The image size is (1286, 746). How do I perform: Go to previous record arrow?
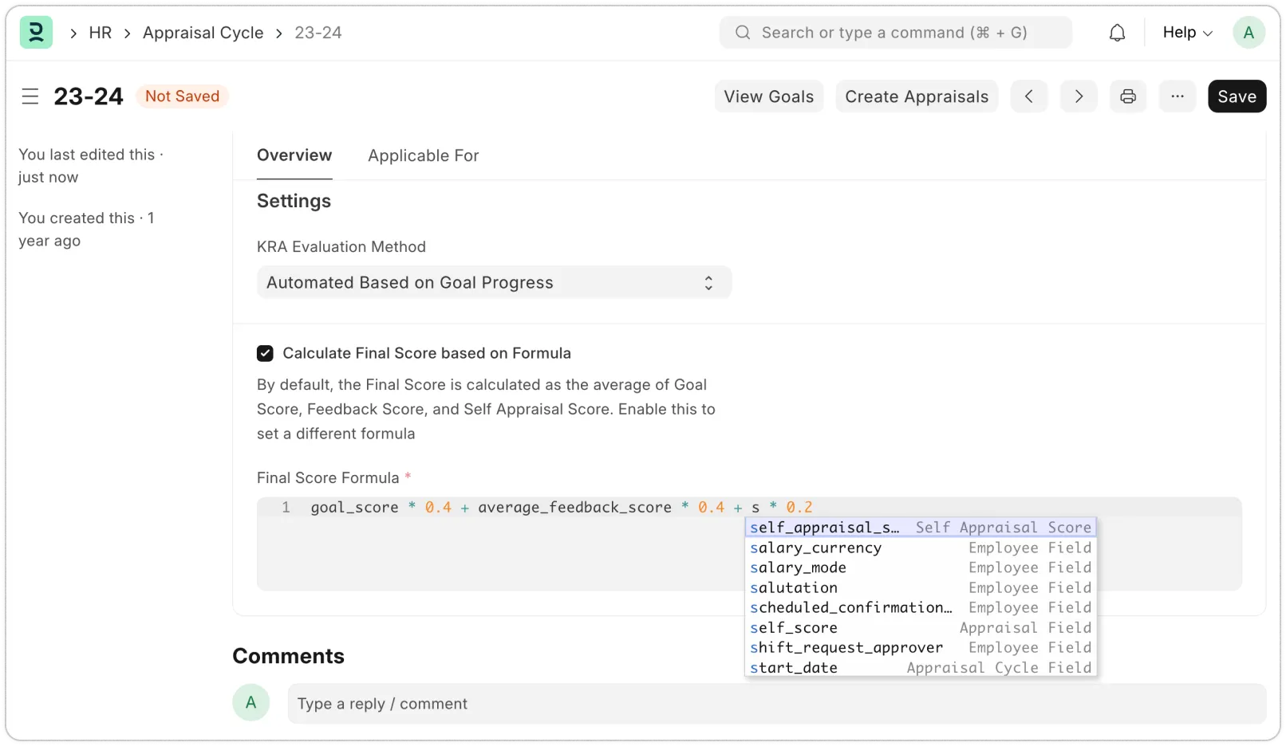coord(1029,96)
